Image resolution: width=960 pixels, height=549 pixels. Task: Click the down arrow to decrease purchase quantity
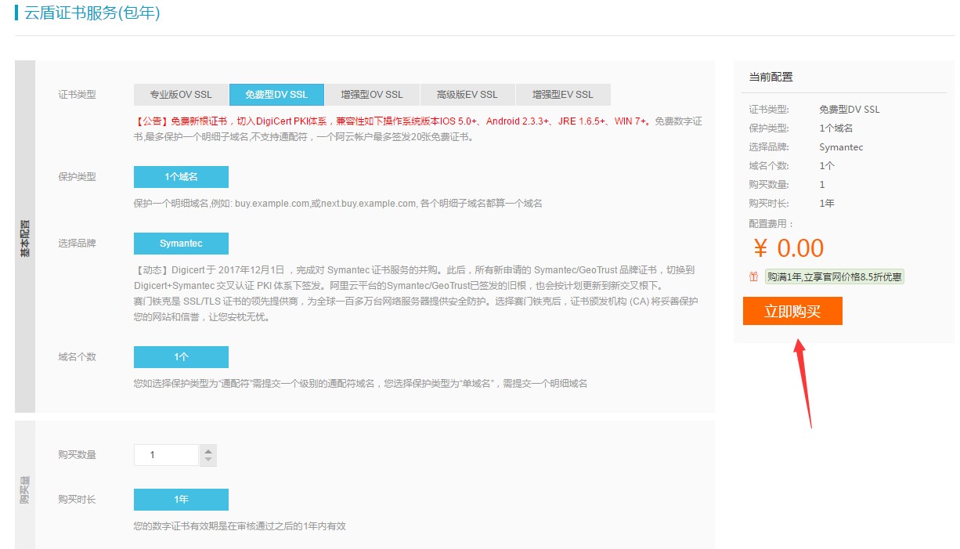207,459
